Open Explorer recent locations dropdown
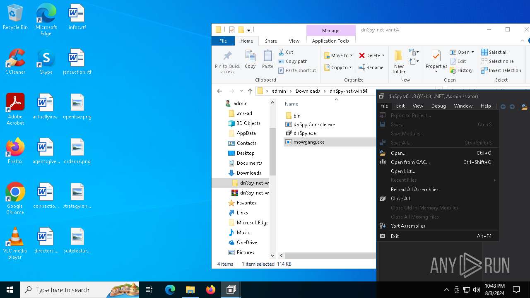Screen dimensions: 530x298 tap(241, 91)
